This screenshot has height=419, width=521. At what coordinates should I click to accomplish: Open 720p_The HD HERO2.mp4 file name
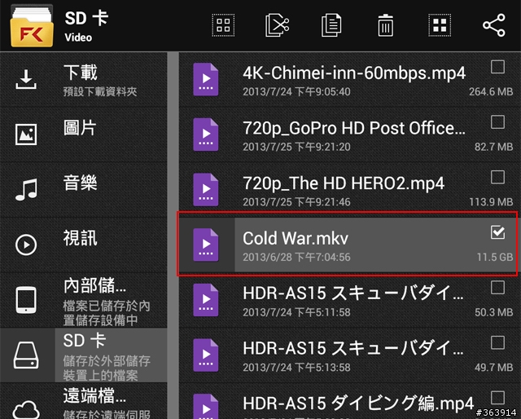[344, 183]
